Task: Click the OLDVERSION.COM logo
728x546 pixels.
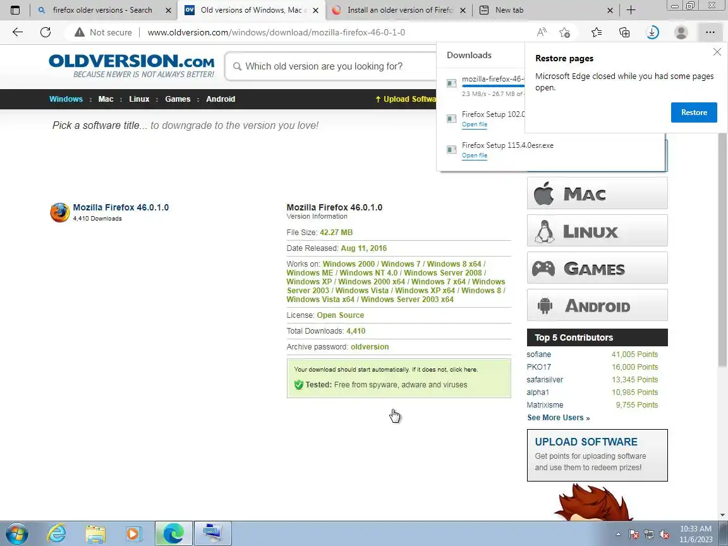Action: 131,66
